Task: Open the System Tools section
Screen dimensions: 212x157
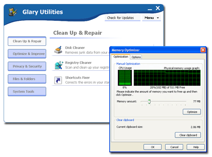Action: (x=27, y=91)
